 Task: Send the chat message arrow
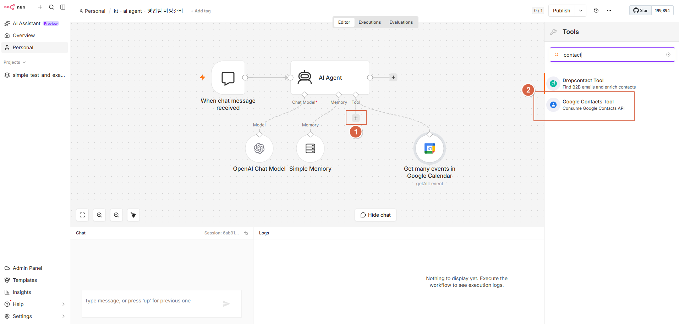(226, 304)
